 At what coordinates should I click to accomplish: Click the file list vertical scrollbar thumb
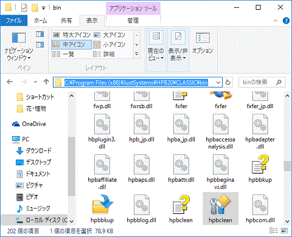coord(287,167)
